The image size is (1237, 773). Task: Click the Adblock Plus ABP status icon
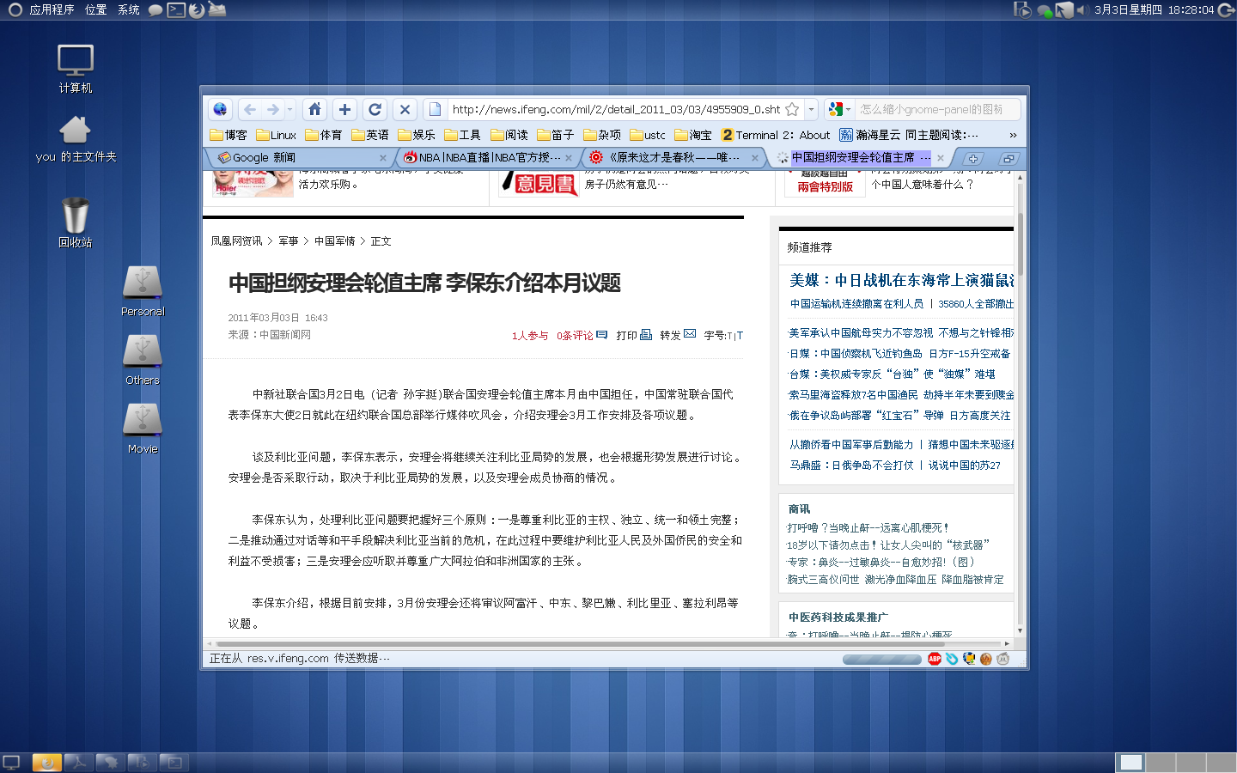click(x=935, y=659)
